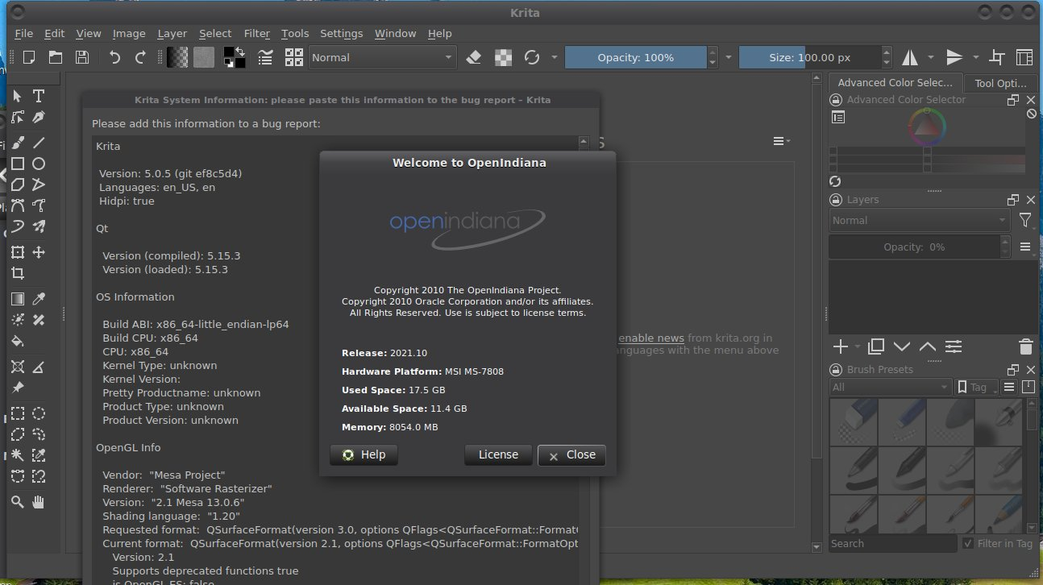Viewport: 1043px width, 585px height.
Task: Open the brush tag filter All dropdown
Action: 891,387
